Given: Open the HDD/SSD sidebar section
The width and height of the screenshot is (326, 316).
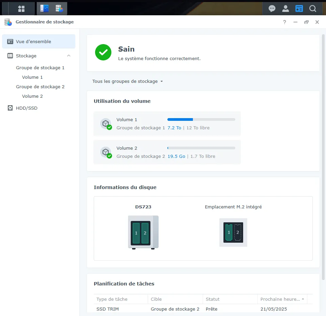Looking at the screenshot, I should 26,108.
